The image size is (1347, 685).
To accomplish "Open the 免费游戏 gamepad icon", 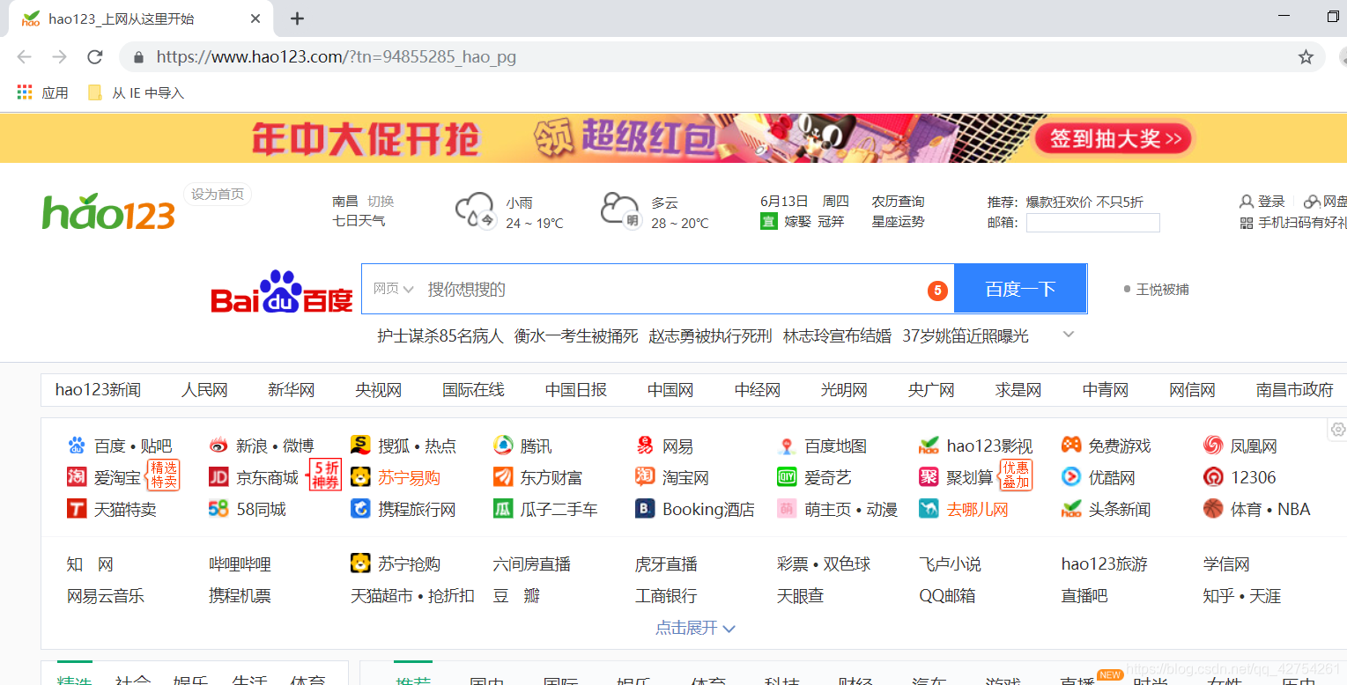I will click(1071, 446).
